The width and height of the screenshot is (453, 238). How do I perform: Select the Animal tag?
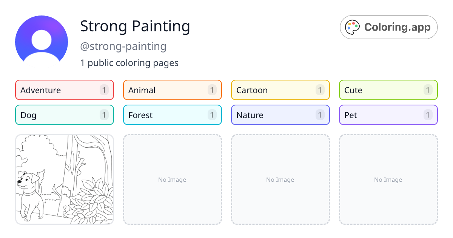pyautogui.click(x=172, y=90)
